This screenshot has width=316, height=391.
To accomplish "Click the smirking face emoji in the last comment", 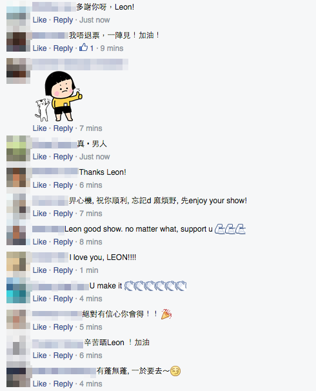I will pos(175,371).
